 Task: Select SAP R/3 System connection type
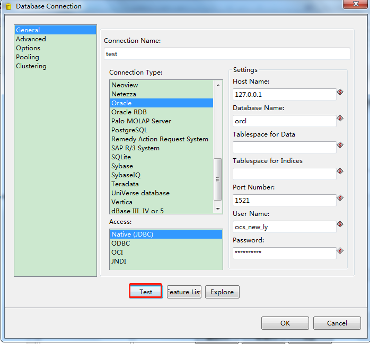point(162,148)
